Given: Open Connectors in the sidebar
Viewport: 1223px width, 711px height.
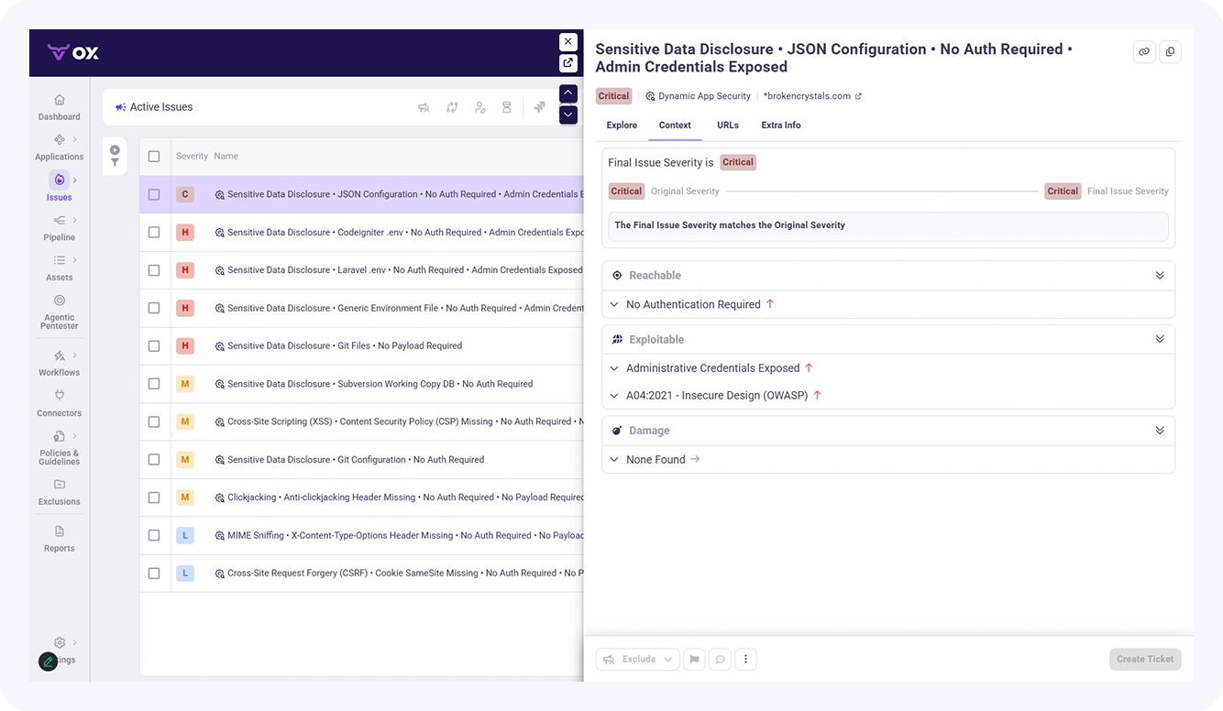Looking at the screenshot, I should pyautogui.click(x=59, y=403).
